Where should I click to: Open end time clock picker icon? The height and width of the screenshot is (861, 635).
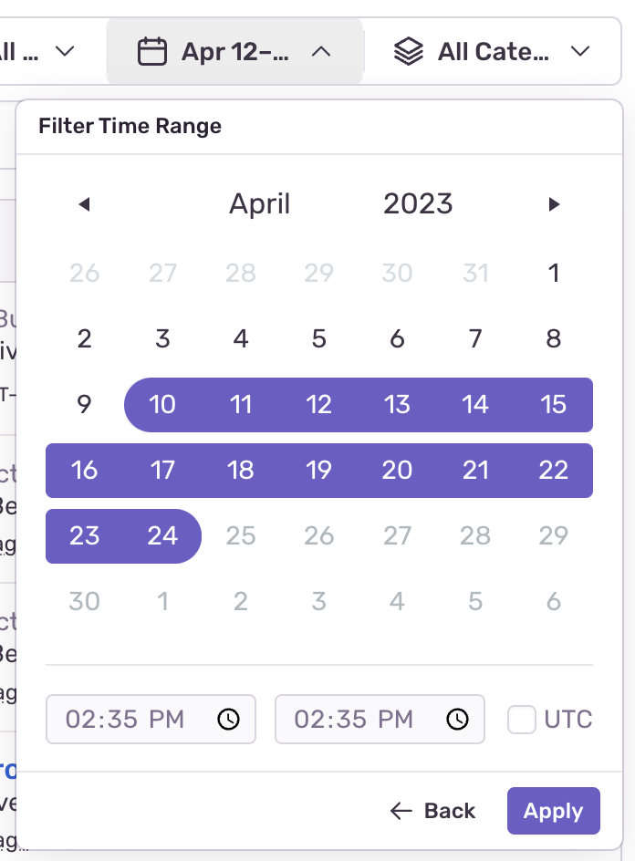pos(457,719)
